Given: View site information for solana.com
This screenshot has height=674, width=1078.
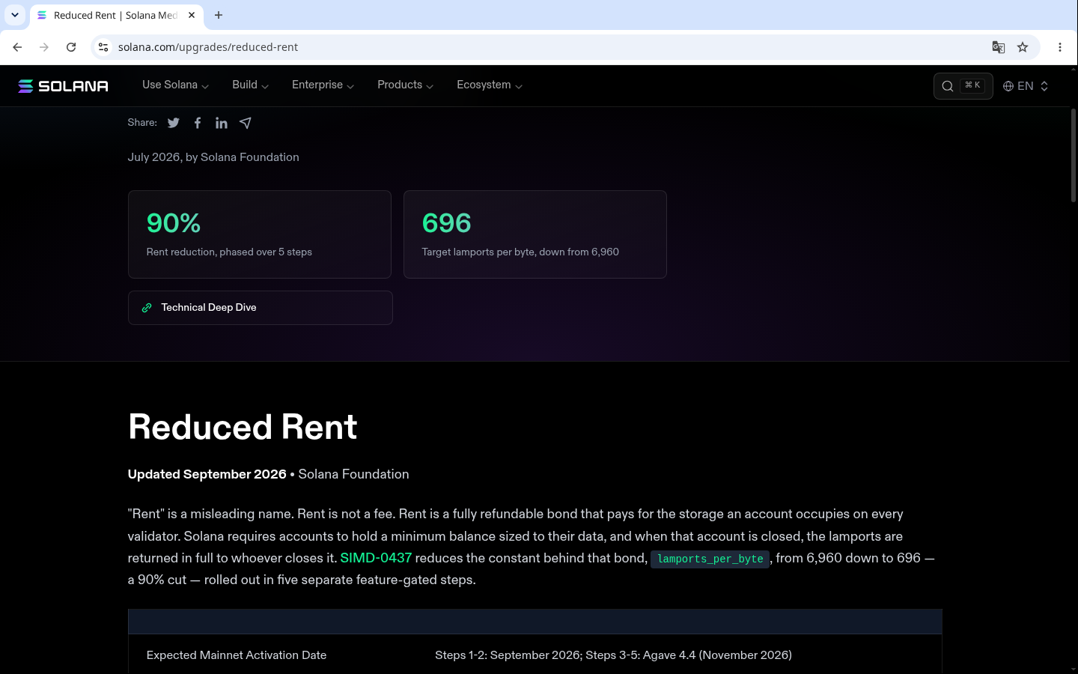Looking at the screenshot, I should coord(103,47).
